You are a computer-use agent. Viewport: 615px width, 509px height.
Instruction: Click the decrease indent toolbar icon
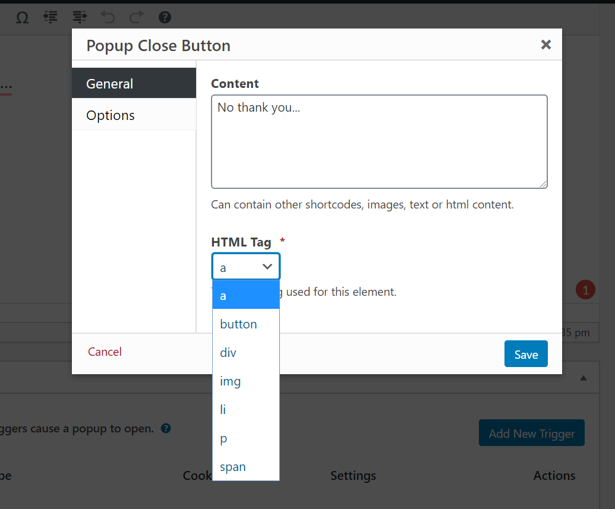(50, 18)
